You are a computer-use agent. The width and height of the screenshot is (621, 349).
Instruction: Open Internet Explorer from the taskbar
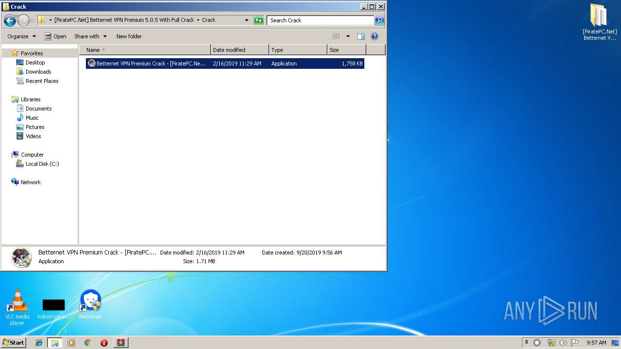tap(39, 343)
